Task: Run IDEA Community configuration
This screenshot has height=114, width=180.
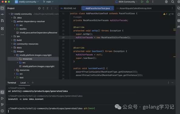Action: tap(142, 2)
